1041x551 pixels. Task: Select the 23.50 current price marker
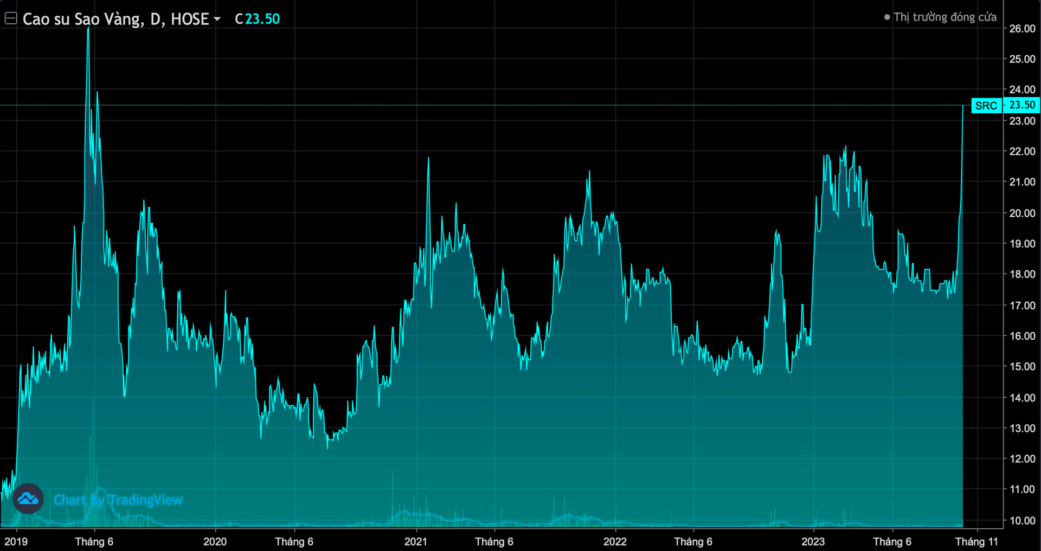pyautogui.click(x=1022, y=105)
